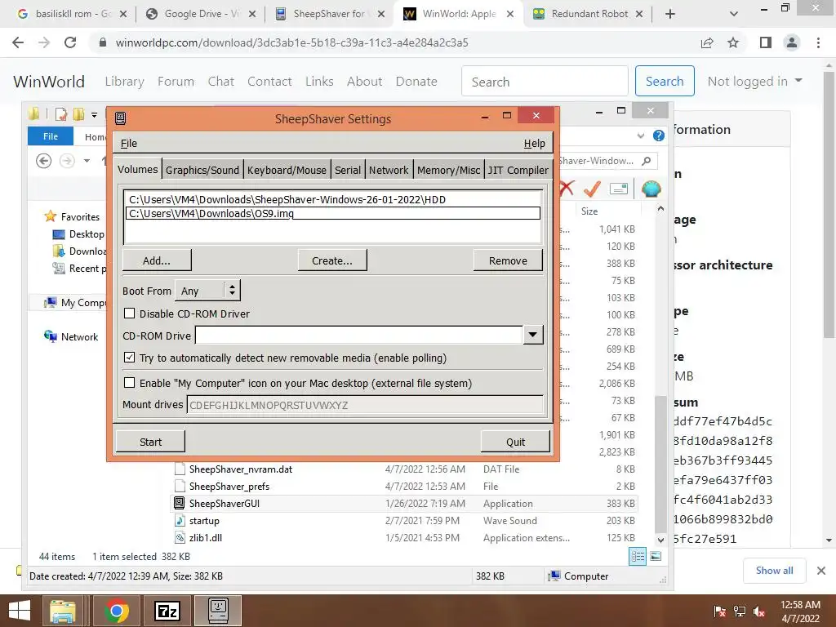Open the Help menu in SheepShaver Settings

point(534,143)
